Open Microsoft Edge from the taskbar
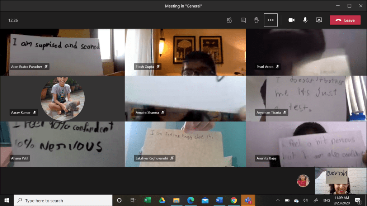 (190, 200)
